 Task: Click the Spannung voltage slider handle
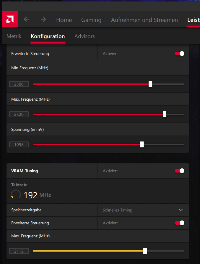(142, 144)
